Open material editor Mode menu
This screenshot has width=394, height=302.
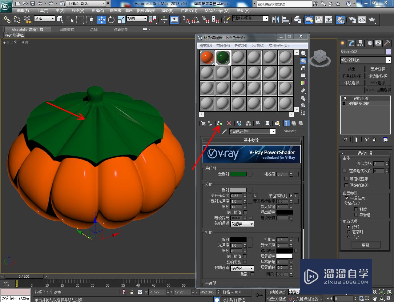(206, 45)
